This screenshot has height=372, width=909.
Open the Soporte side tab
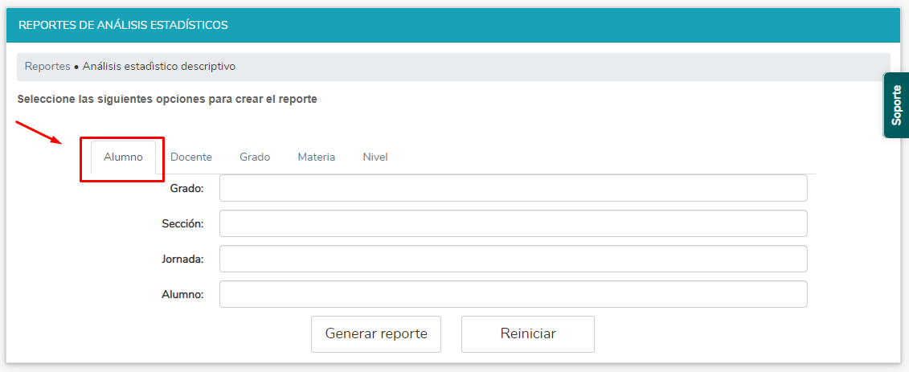896,105
